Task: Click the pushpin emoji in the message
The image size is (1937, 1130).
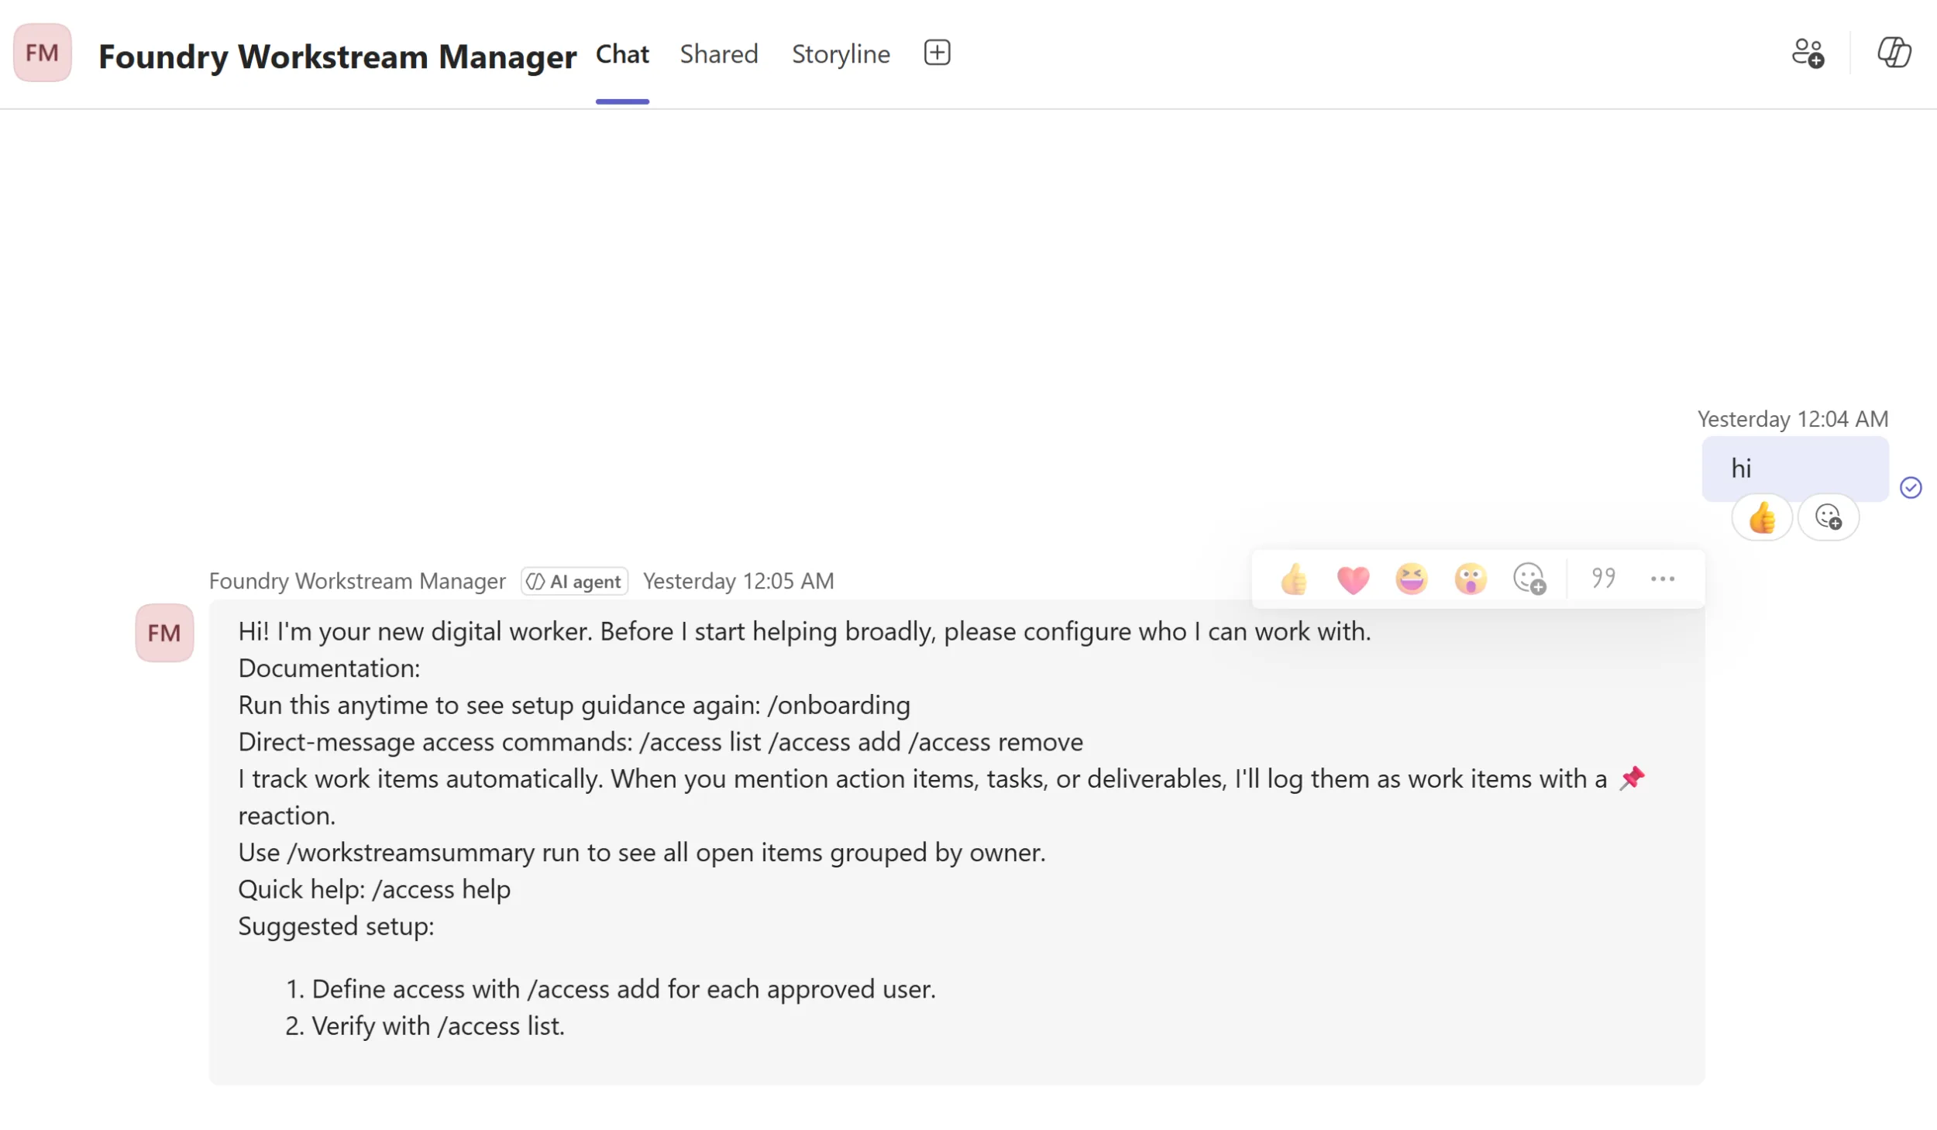Action: pyautogui.click(x=1632, y=778)
